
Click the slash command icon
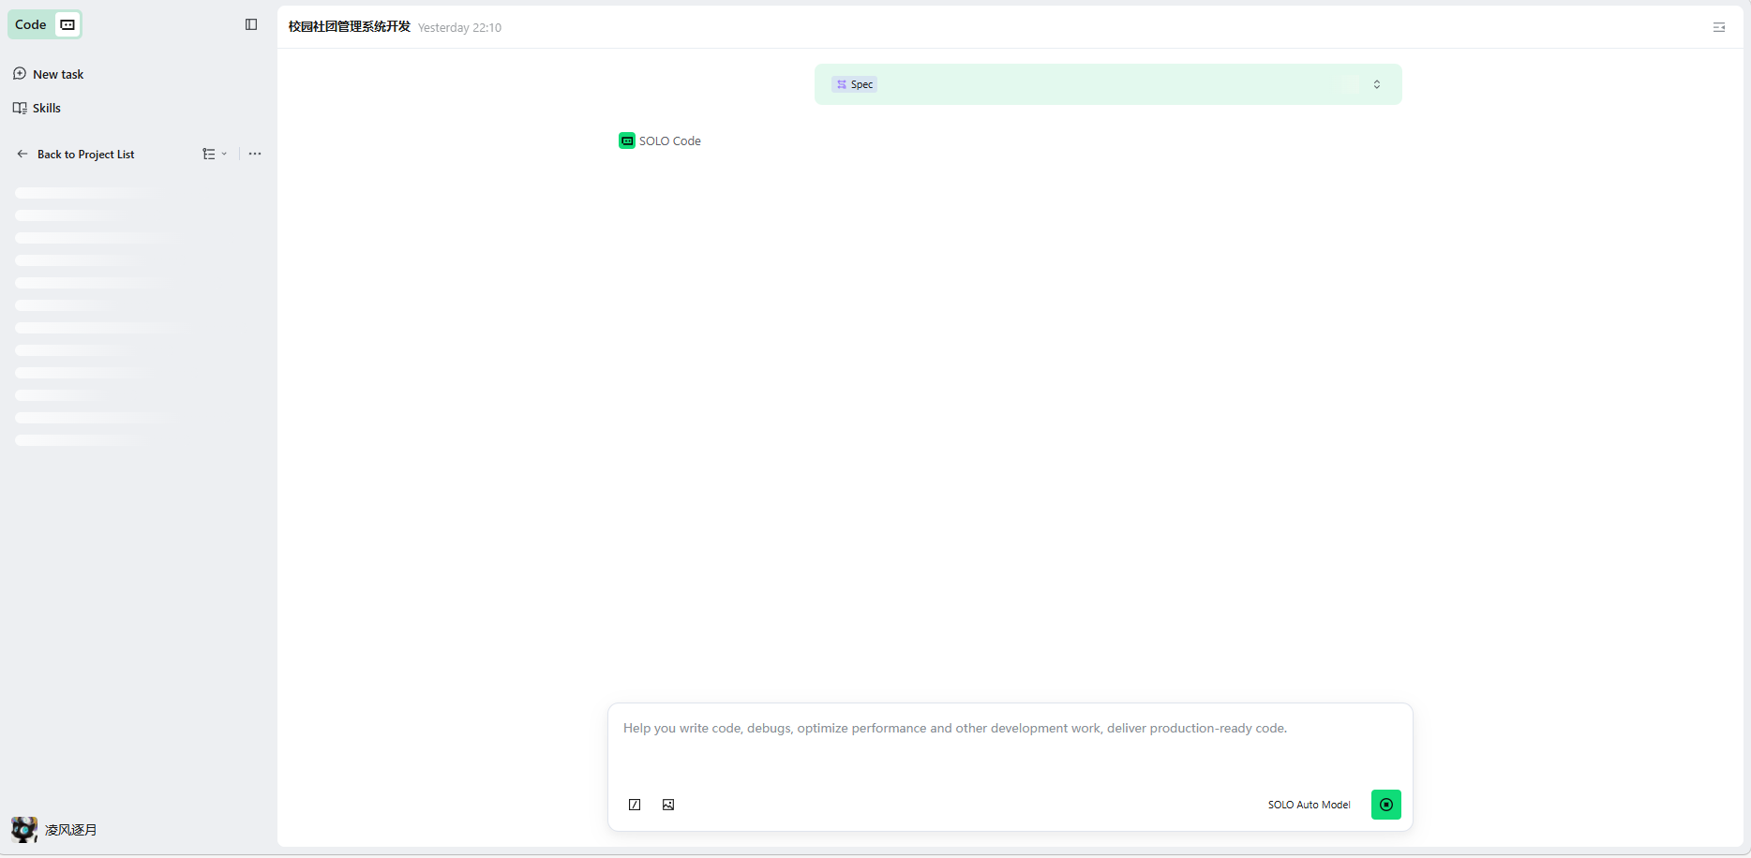[x=635, y=805]
